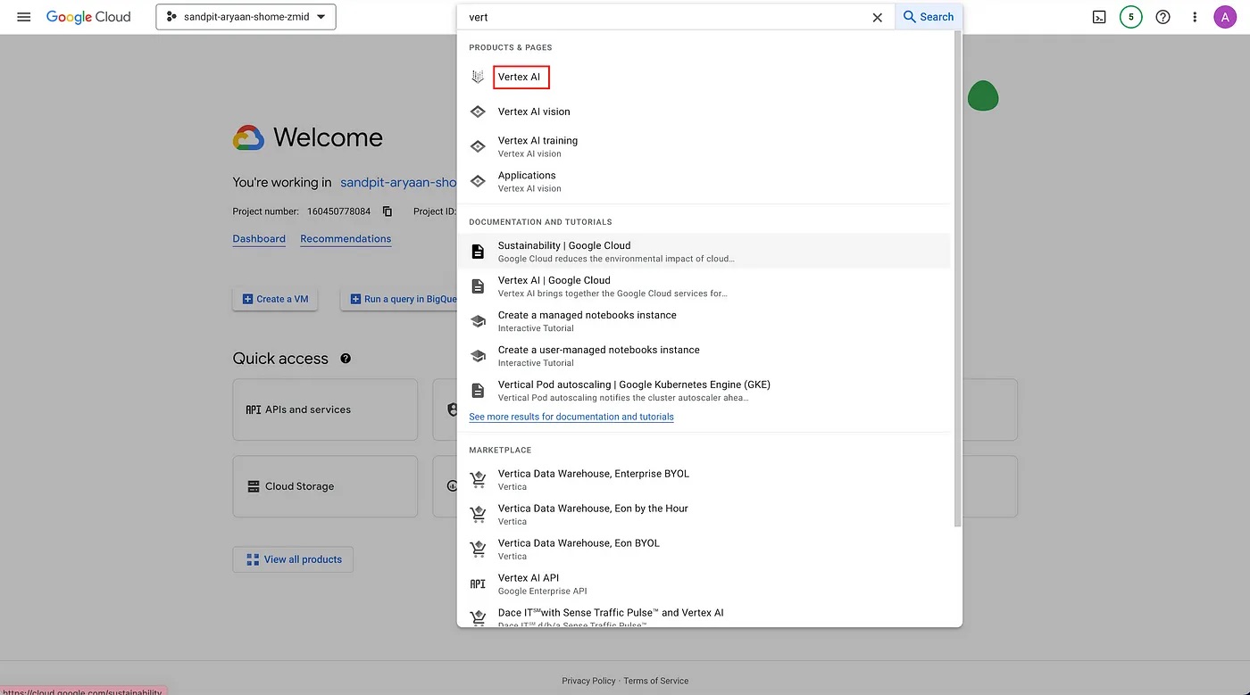Click See more results for documentation and tutorials
1250x695 pixels.
[571, 417]
